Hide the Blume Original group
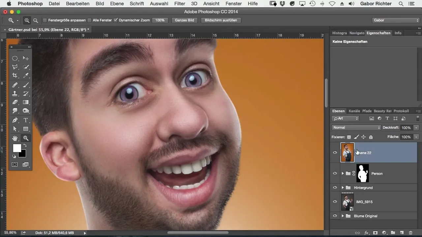 (x=335, y=216)
